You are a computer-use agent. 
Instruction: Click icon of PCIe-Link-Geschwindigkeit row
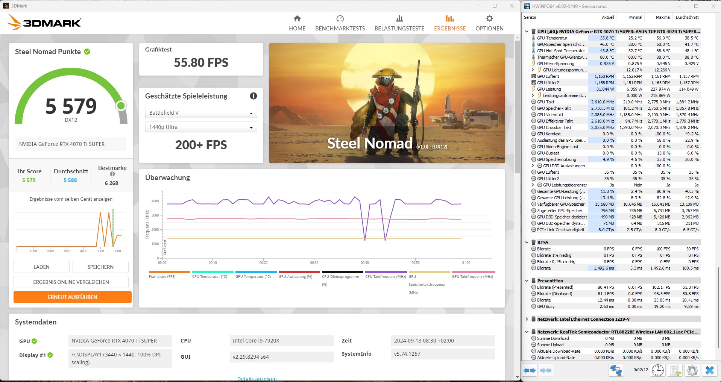(x=533, y=230)
